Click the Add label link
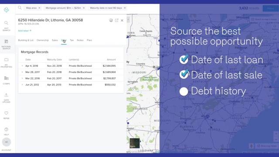Screen dimensions: 279x157 (25, 31)
